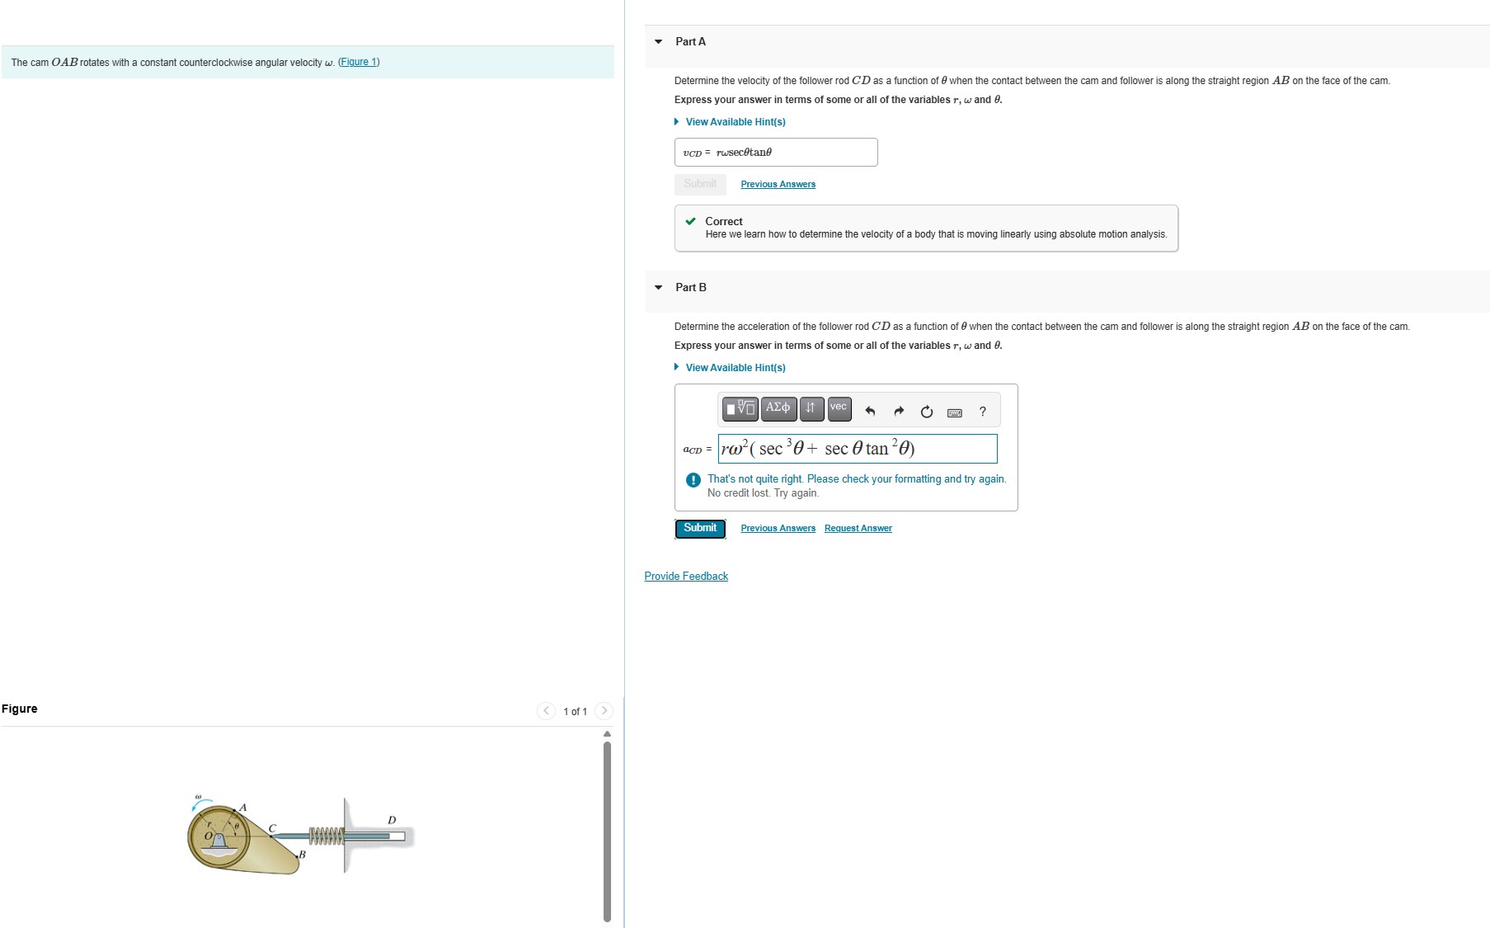Open keyboard shortcuts for the equation editor
Viewport: 1490px width, 928px height.
(x=954, y=409)
